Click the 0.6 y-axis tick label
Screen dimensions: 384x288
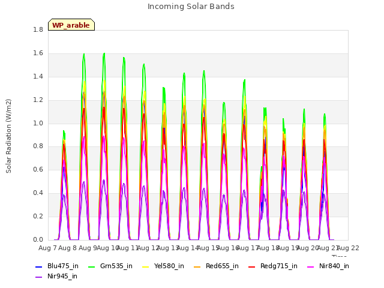click(x=38, y=169)
